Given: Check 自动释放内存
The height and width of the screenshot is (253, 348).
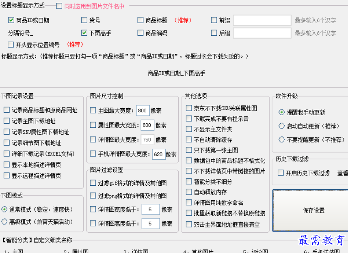Looking at the screenshot, I should click(189, 192).
